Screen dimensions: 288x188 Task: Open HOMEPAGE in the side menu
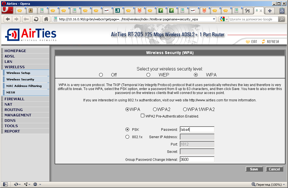25,51
